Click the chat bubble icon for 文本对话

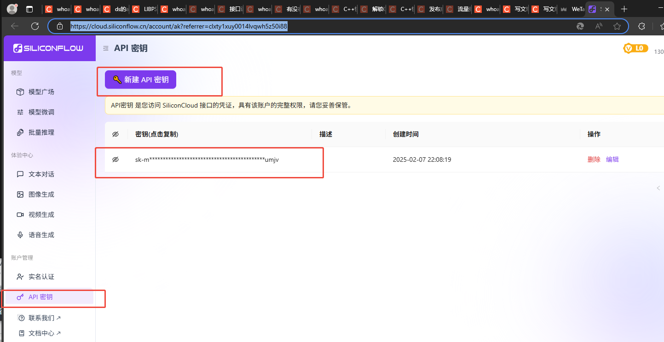20,174
